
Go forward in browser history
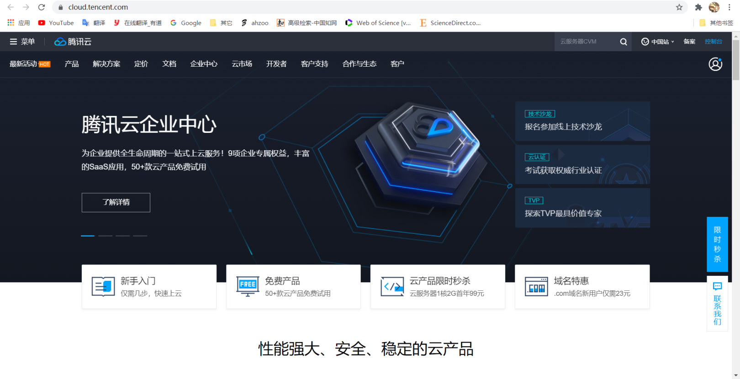(x=26, y=7)
